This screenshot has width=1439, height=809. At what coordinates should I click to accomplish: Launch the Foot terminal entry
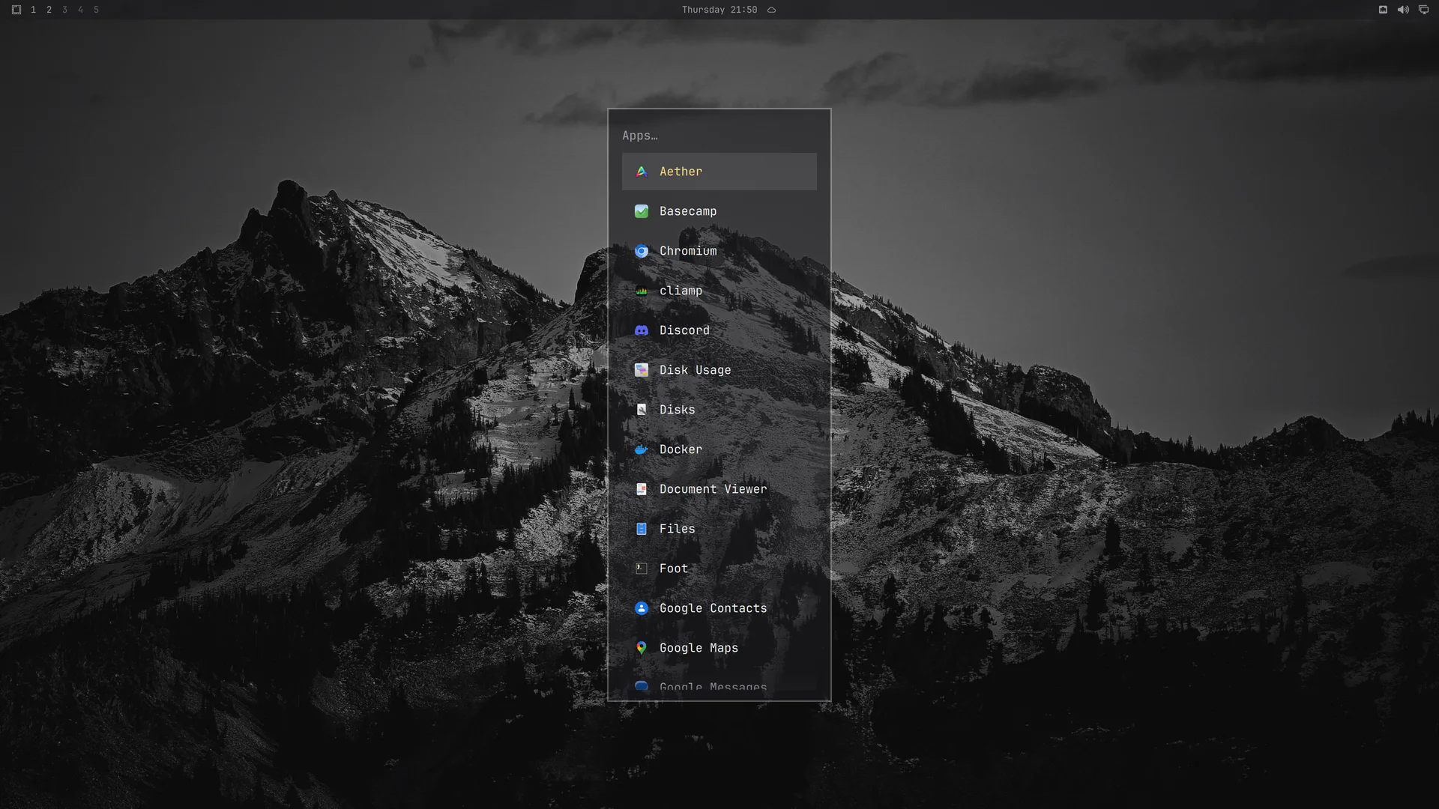(x=719, y=569)
